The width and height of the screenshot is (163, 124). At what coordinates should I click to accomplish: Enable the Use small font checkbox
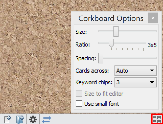[x=79, y=104]
